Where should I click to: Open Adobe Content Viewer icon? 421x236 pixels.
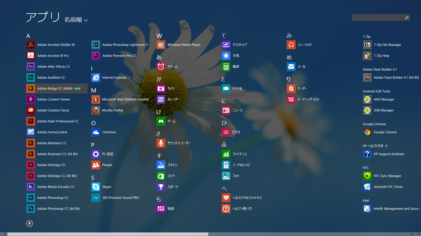[x=31, y=99]
